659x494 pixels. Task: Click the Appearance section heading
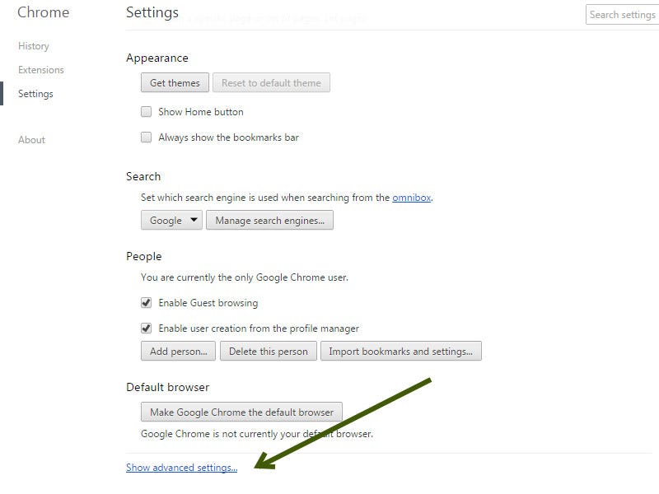[157, 58]
